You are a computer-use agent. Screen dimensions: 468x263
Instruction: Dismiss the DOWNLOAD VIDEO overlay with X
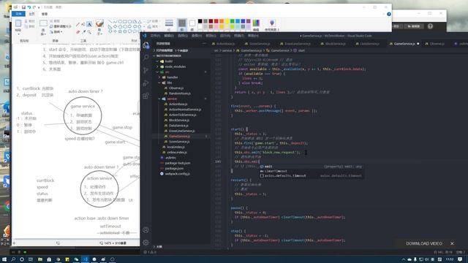click(x=452, y=243)
